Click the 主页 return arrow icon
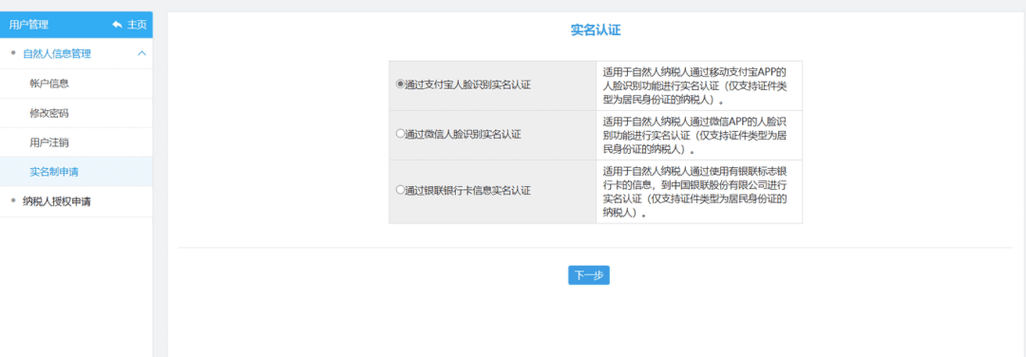This screenshot has width=1026, height=357. click(117, 25)
